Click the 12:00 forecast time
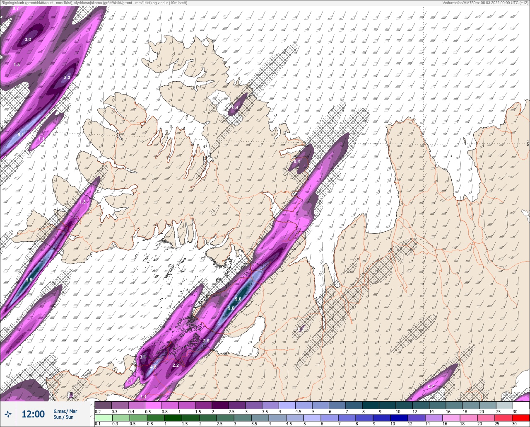This screenshot has height=427, width=530. (33, 414)
